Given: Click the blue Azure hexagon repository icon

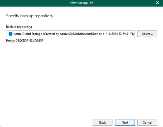Looking at the screenshot, I should point(11,34).
